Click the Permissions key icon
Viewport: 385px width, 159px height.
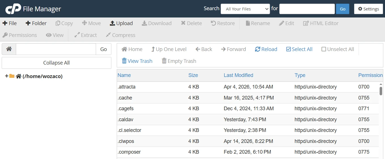(5, 35)
